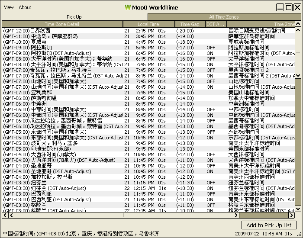Maximize the WorldTime window

(x=289, y=7)
